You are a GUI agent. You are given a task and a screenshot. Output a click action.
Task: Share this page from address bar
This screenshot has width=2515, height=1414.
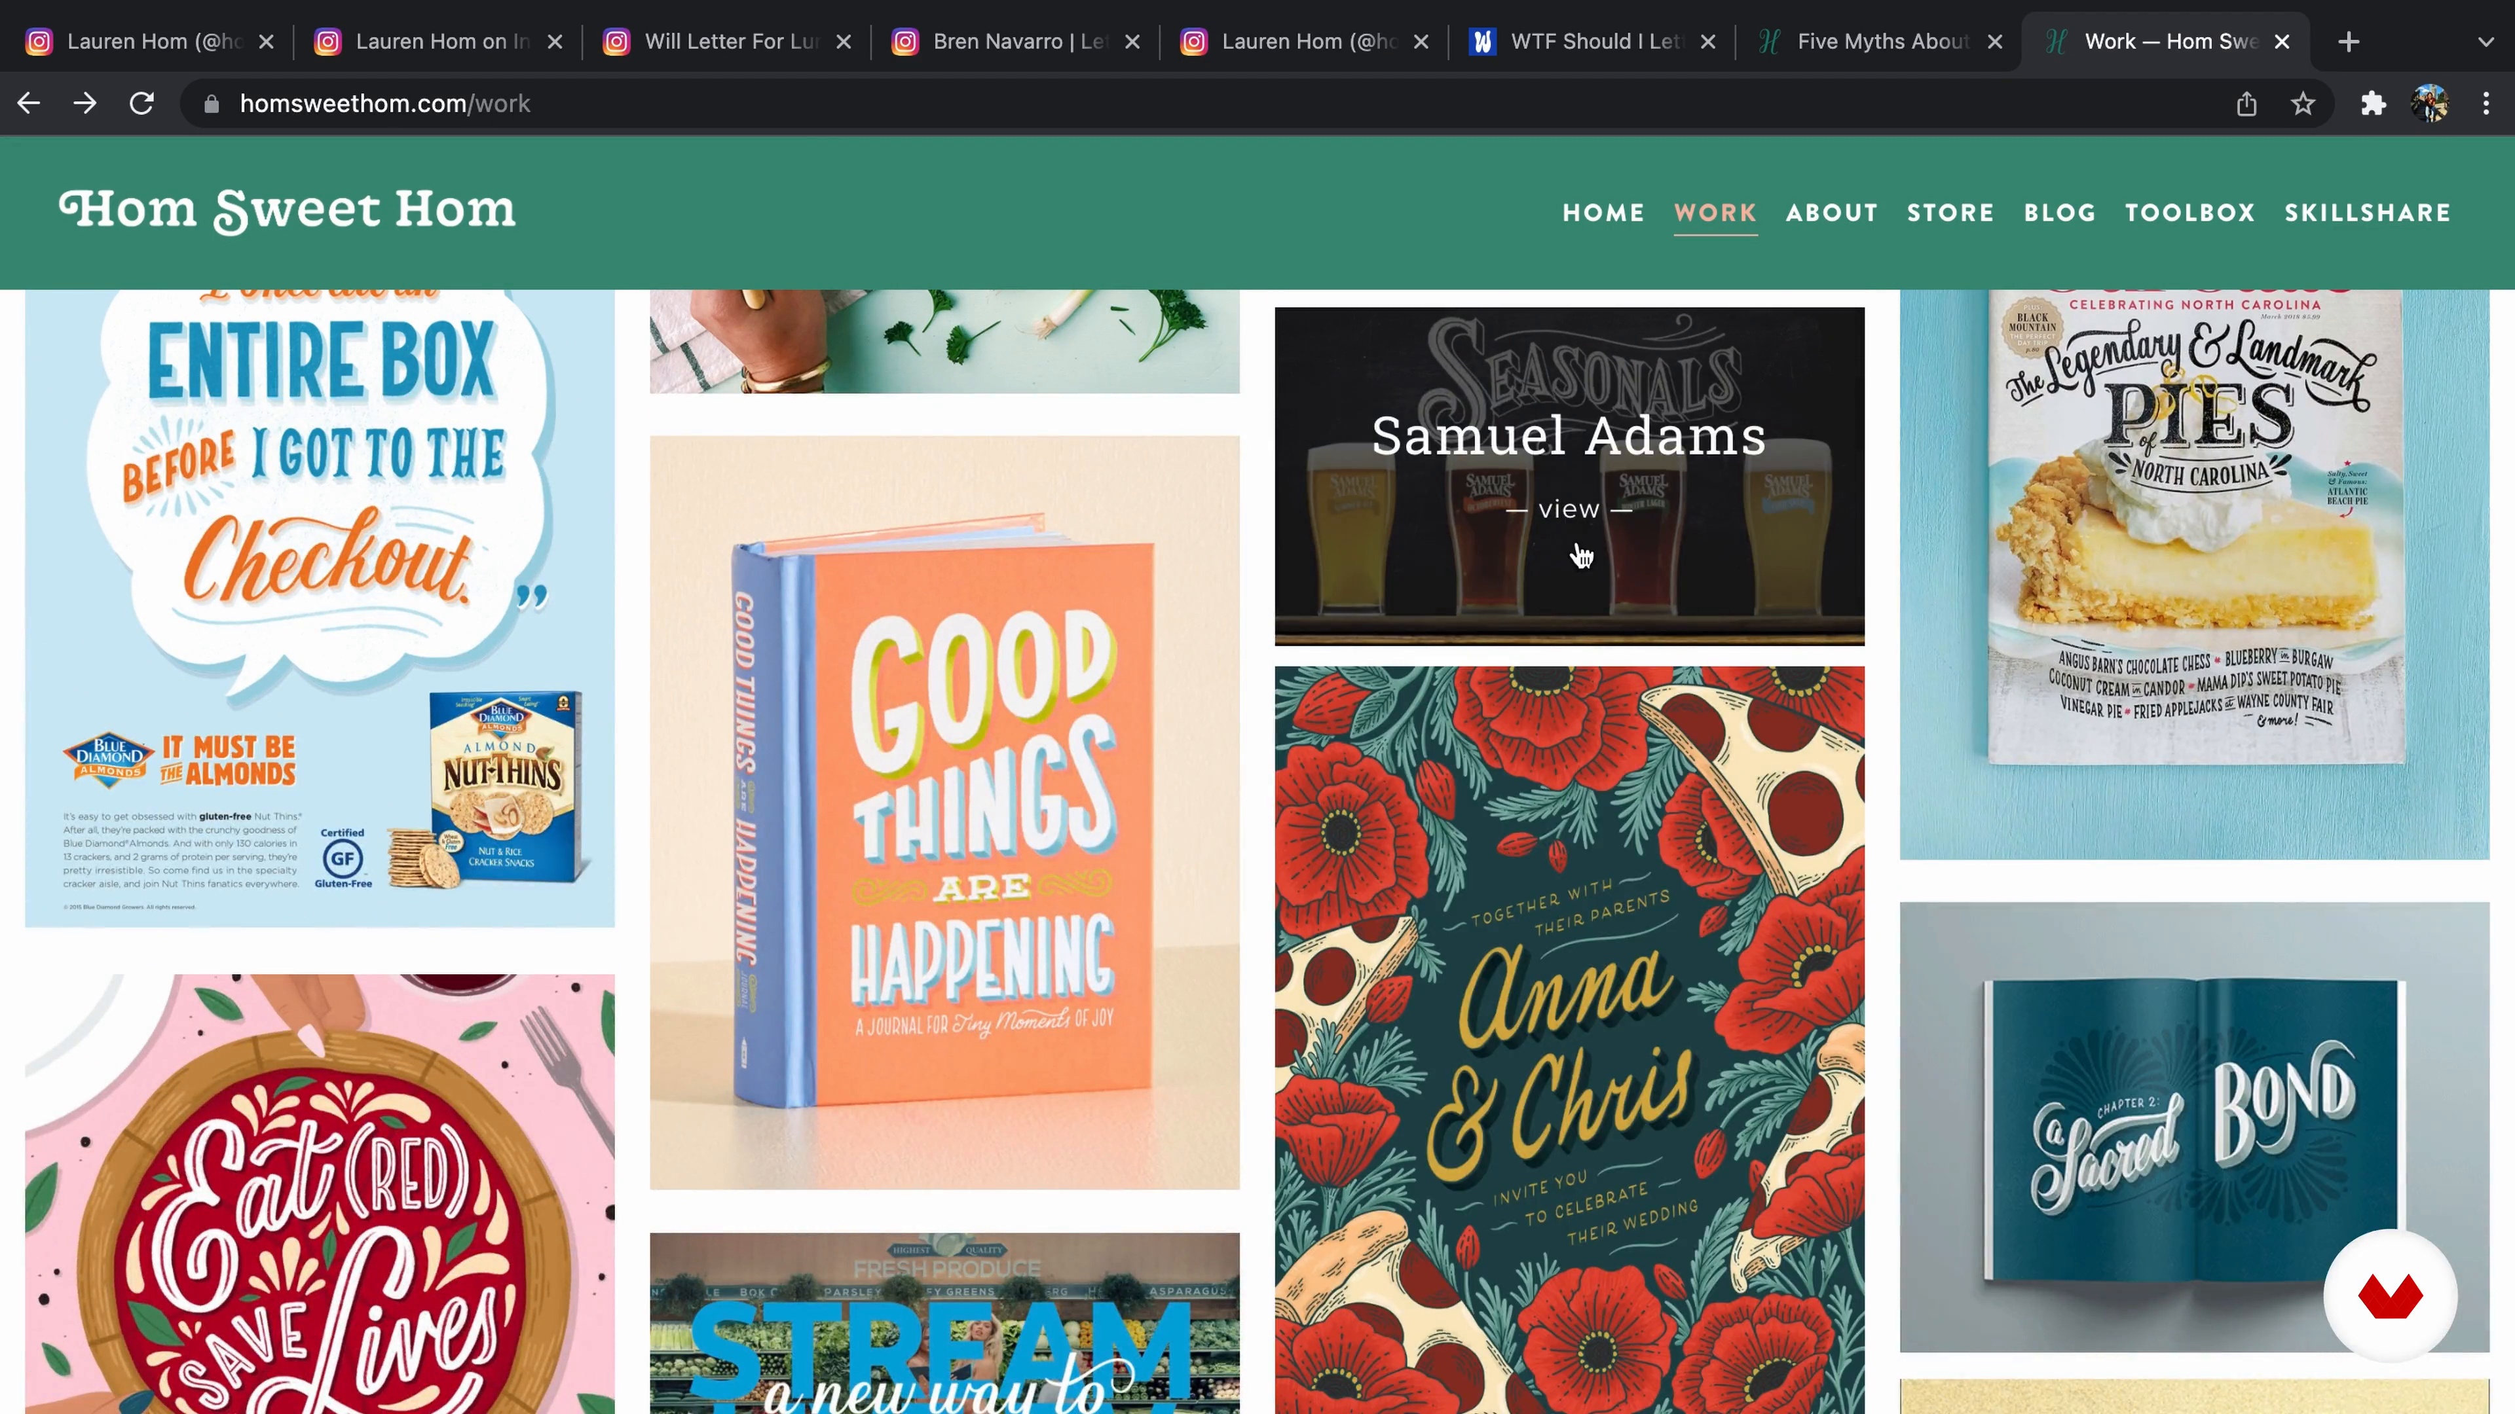tap(2246, 103)
